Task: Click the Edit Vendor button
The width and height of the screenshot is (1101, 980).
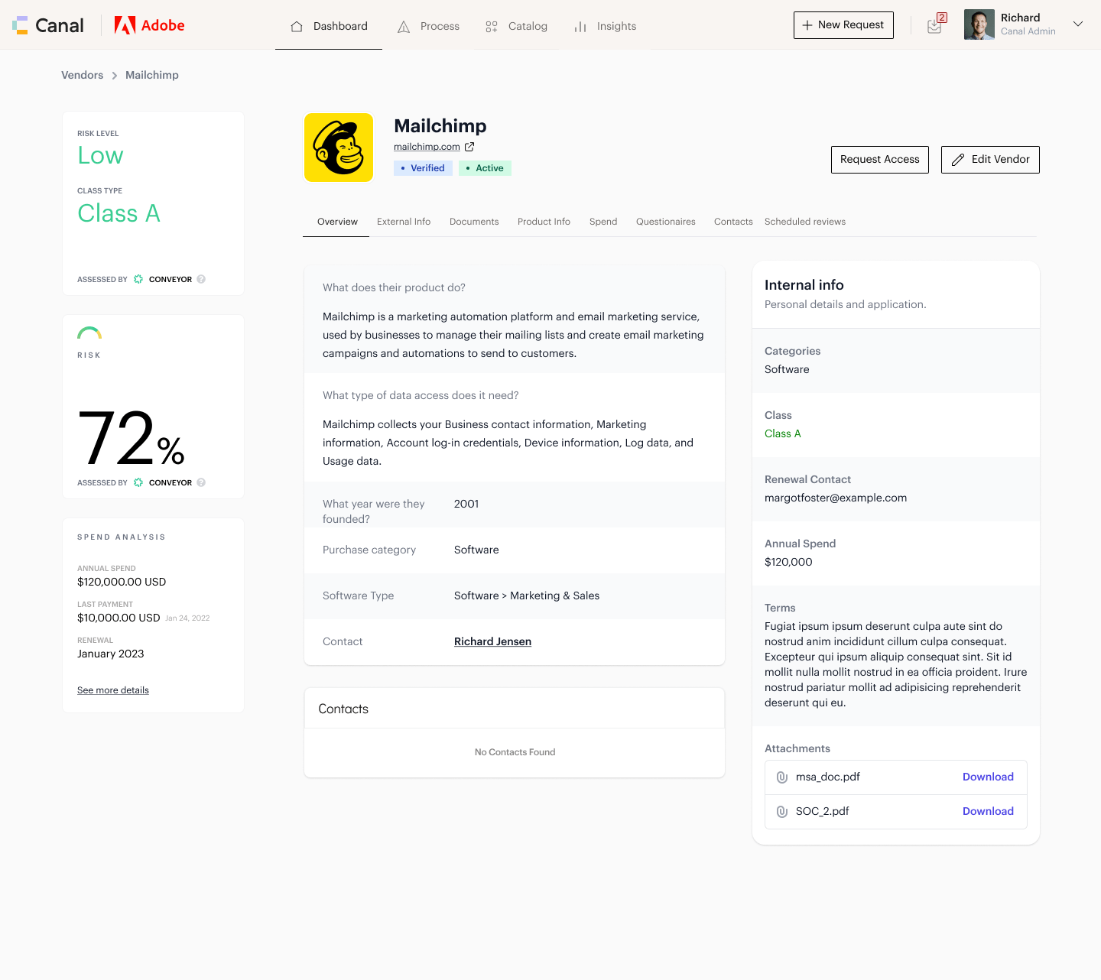Action: 990,160
